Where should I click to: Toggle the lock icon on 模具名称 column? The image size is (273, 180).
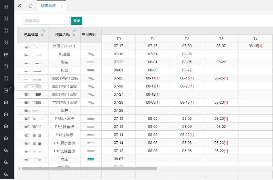[74, 31]
